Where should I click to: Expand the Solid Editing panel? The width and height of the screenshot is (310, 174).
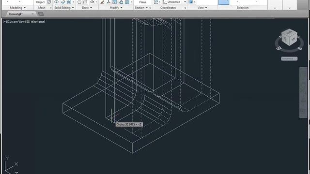[x=64, y=8]
